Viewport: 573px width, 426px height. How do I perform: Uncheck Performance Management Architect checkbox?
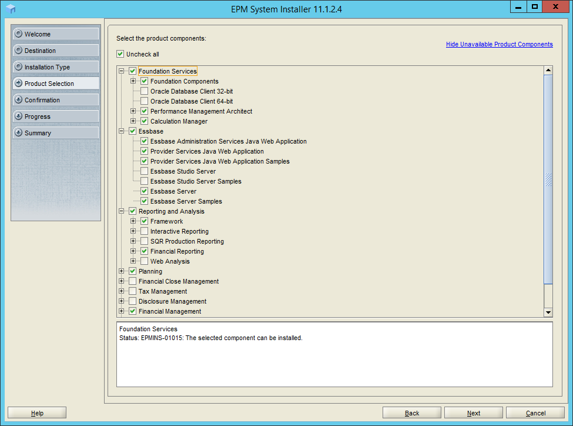click(145, 111)
